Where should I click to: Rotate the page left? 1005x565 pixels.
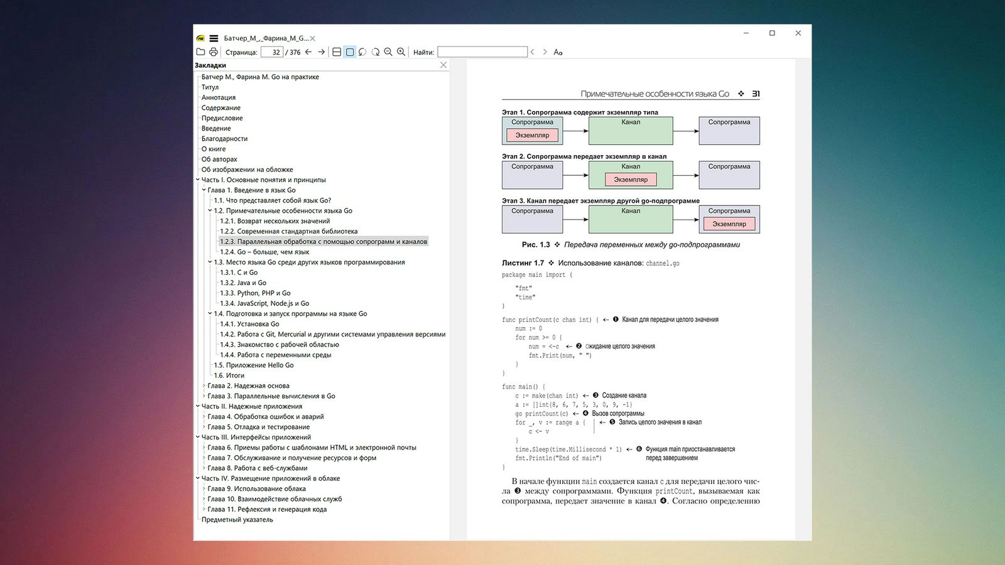pos(362,52)
